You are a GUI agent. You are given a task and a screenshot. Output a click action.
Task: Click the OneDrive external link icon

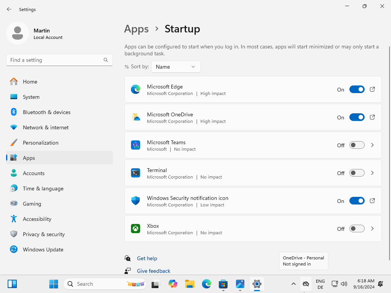[372, 117]
